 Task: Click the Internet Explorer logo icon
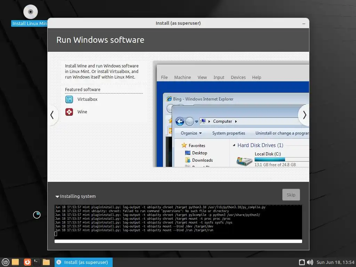169,99
